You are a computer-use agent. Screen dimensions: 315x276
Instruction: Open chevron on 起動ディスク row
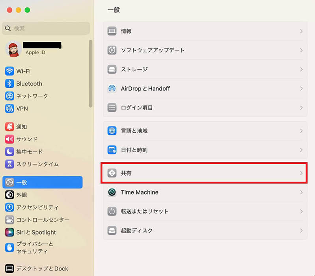point(301,230)
